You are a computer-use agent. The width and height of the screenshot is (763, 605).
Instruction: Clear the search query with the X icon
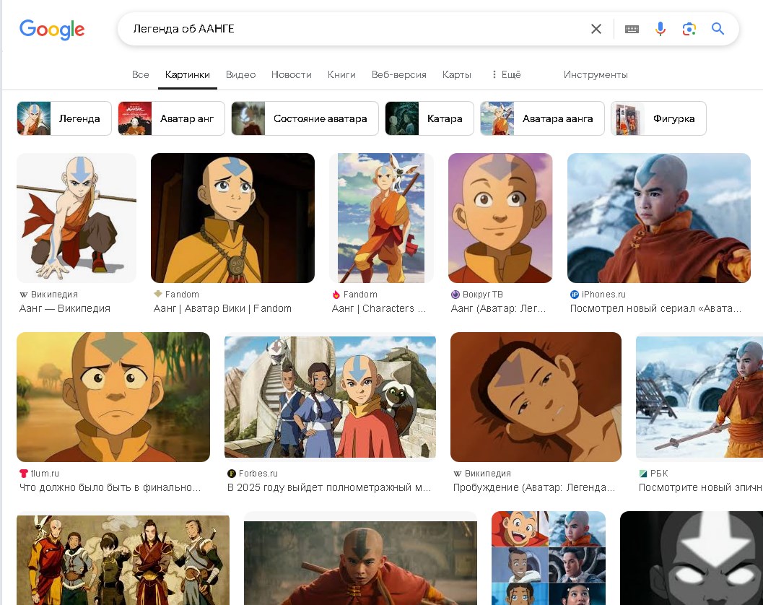click(596, 29)
